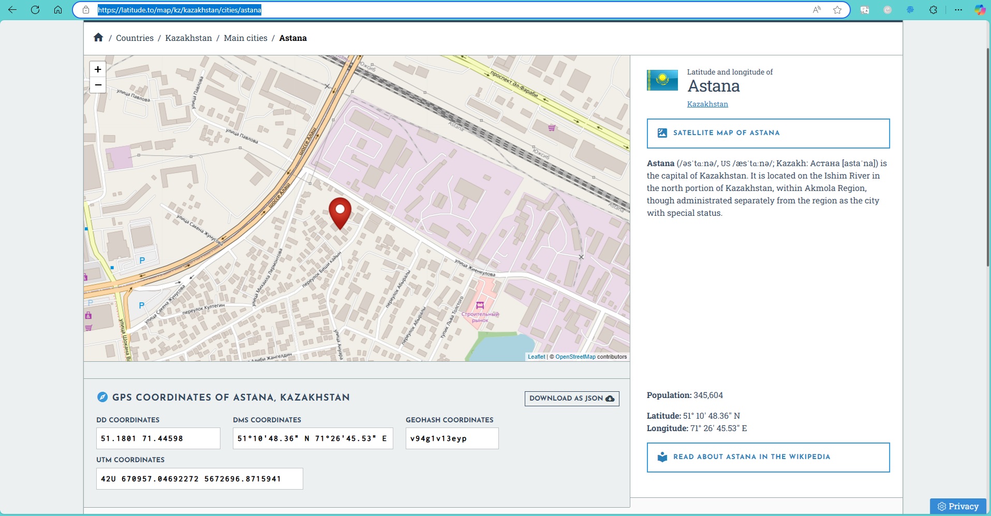
Task: Open the browser Extensions menu
Action: (933, 10)
